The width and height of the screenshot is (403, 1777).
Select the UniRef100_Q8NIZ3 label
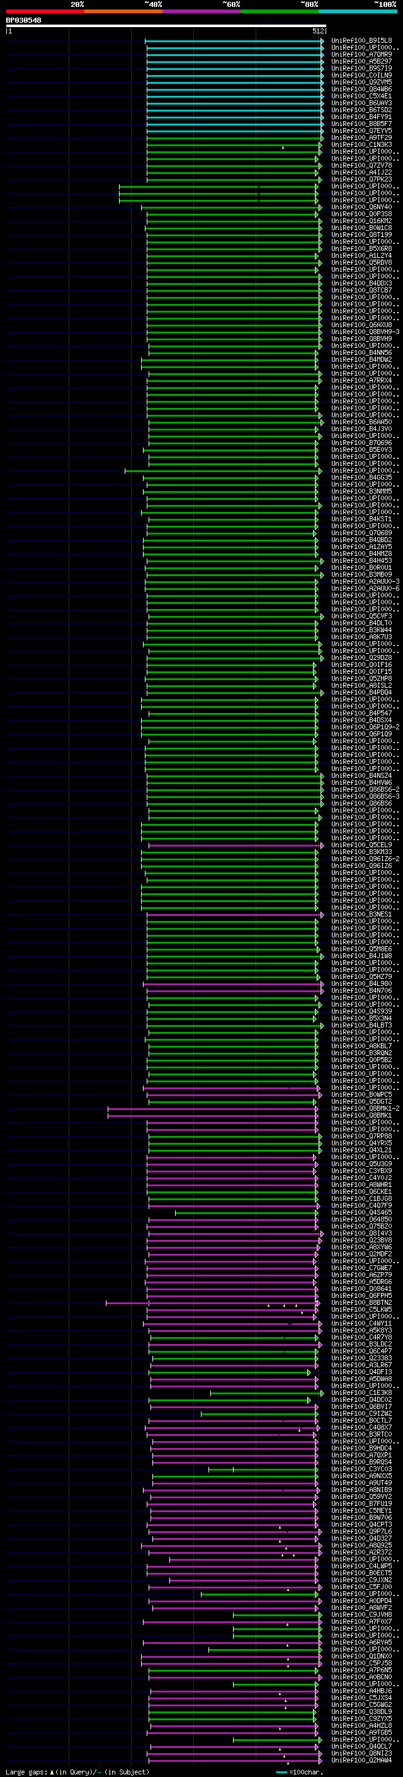tap(361, 1753)
